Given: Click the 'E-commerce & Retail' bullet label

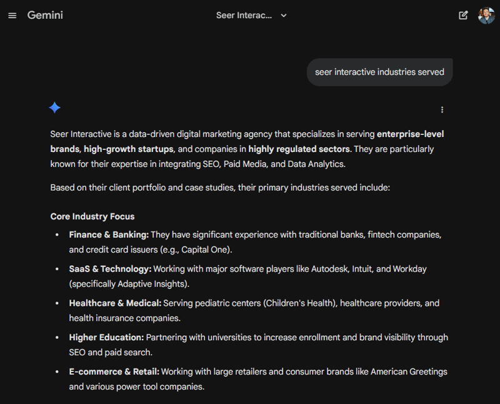Looking at the screenshot, I should tap(114, 372).
